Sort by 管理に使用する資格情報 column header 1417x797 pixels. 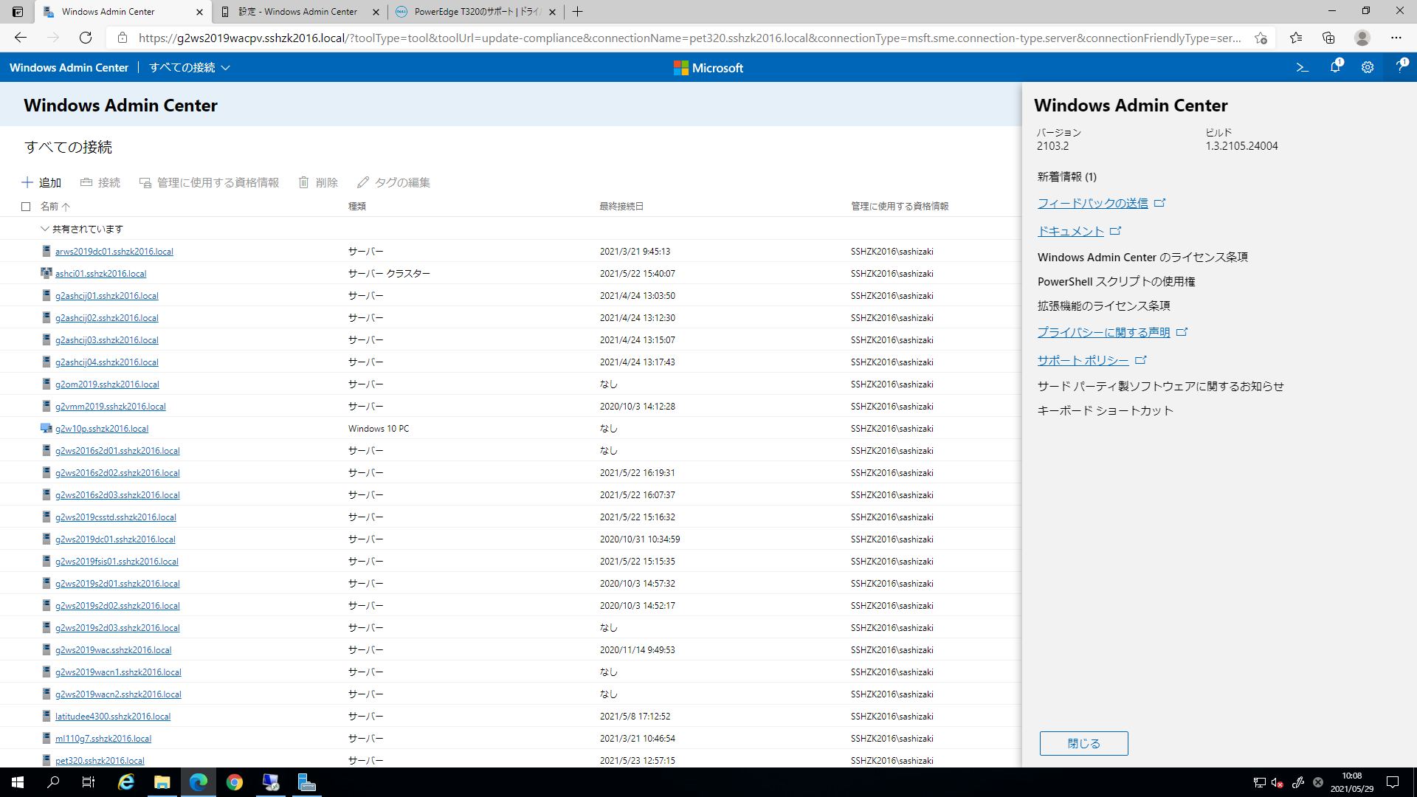point(900,207)
